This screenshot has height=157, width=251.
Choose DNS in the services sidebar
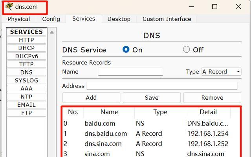pyautogui.click(x=27, y=72)
